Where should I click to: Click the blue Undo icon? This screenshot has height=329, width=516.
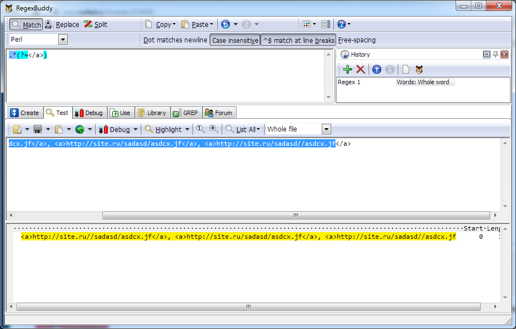point(226,24)
